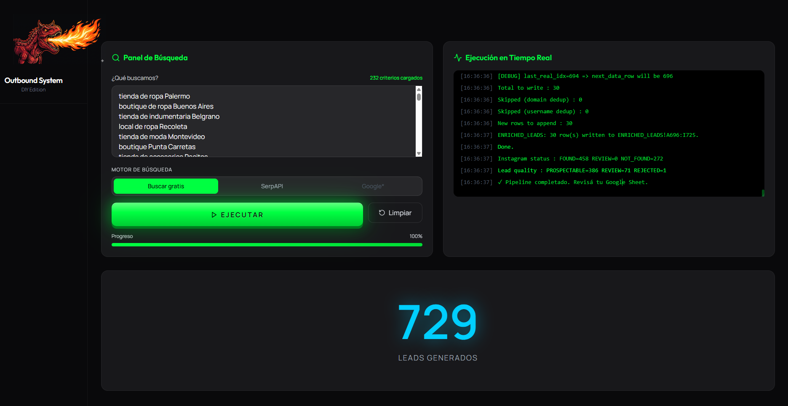Switch the search engine to SerpAPI
788x406 pixels.
pos(272,186)
